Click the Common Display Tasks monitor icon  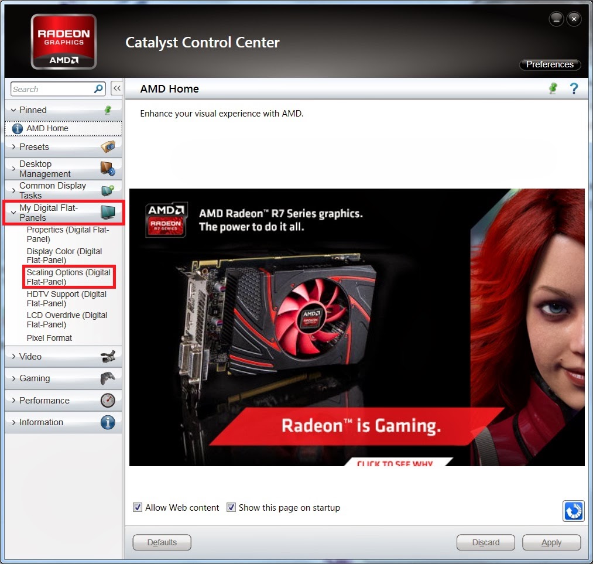click(108, 190)
